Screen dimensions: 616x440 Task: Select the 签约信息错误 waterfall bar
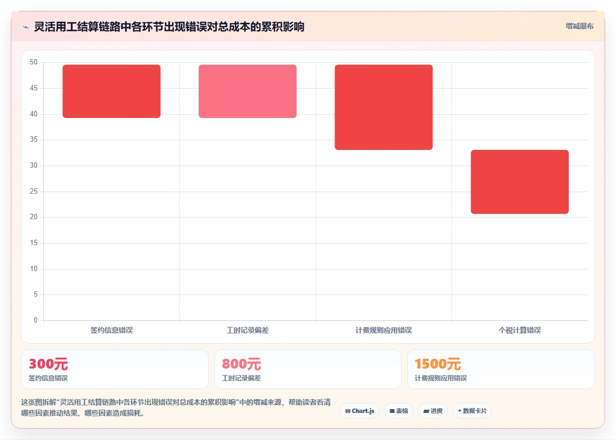pos(112,91)
